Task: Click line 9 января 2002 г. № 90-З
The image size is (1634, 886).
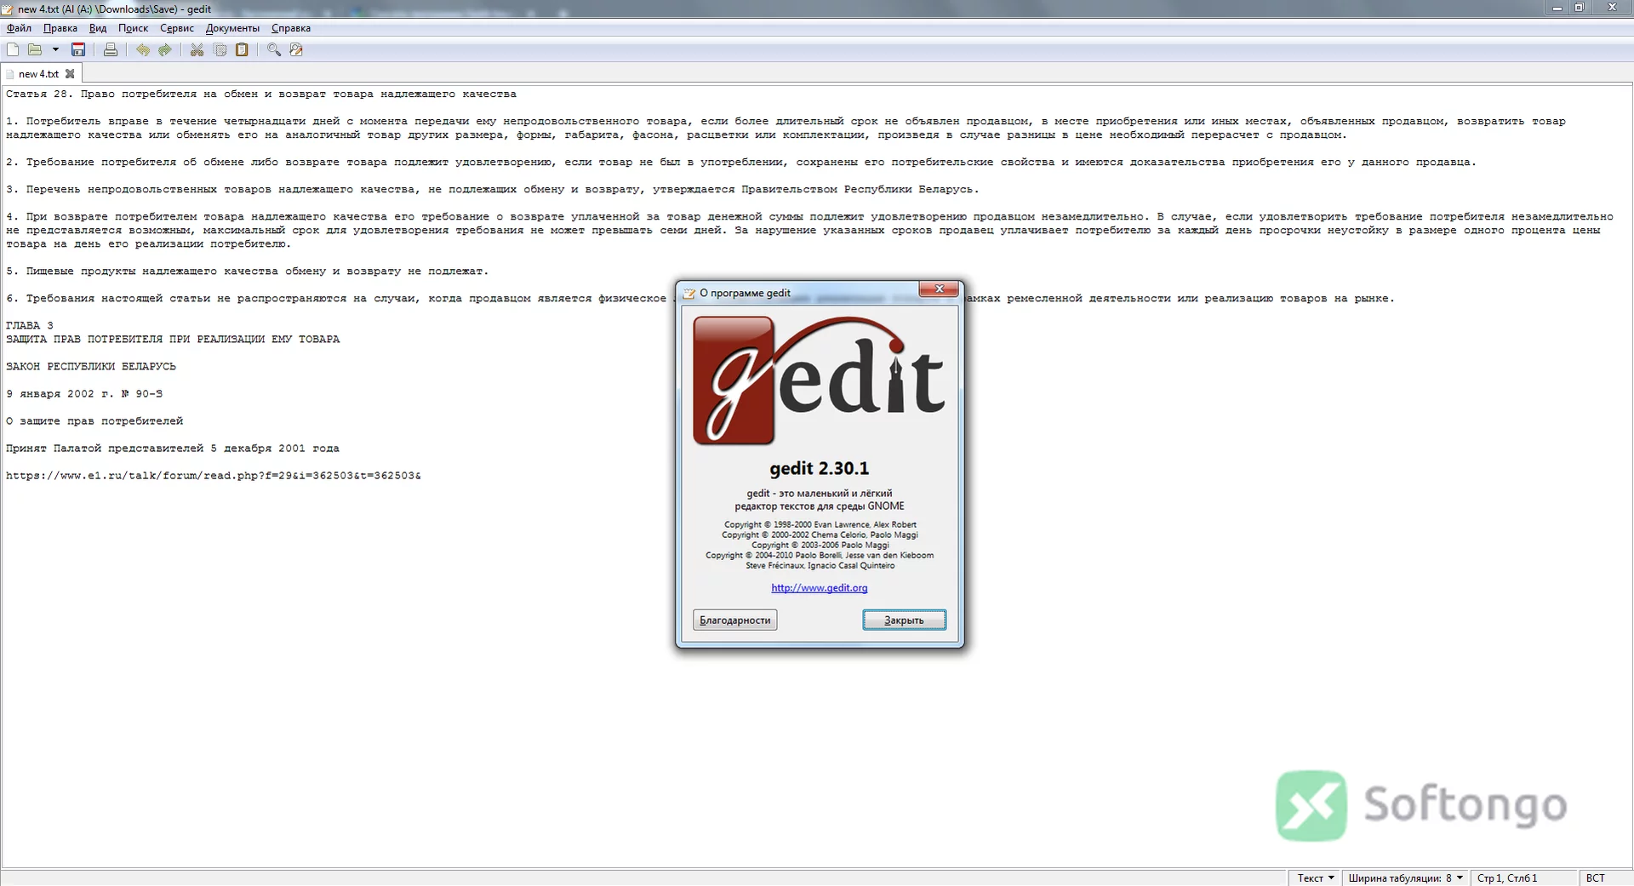Action: point(84,394)
